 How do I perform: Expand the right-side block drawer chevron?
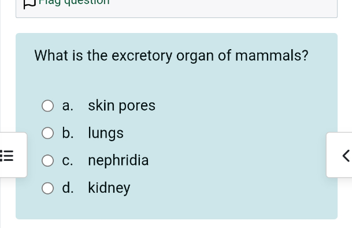pos(346,156)
